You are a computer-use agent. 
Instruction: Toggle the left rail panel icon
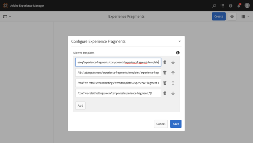pos(5,17)
